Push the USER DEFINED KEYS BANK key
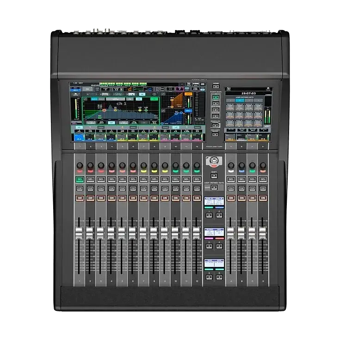The width and height of the screenshot is (340, 340). (214, 187)
